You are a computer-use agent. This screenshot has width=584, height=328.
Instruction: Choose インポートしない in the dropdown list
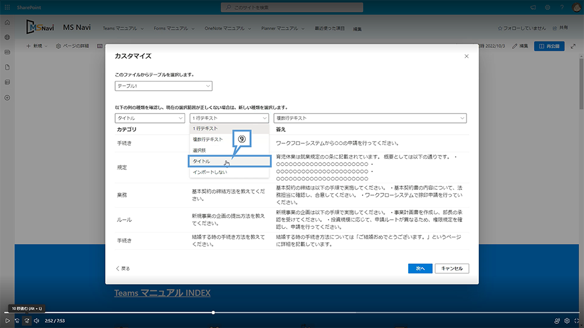[229, 172]
